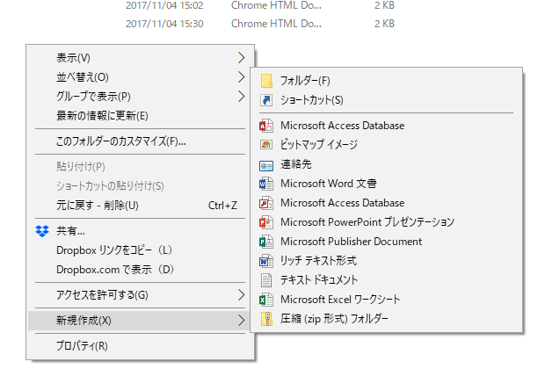Click the 連絡先 contact card icon
The width and height of the screenshot is (545, 369).
(x=266, y=164)
